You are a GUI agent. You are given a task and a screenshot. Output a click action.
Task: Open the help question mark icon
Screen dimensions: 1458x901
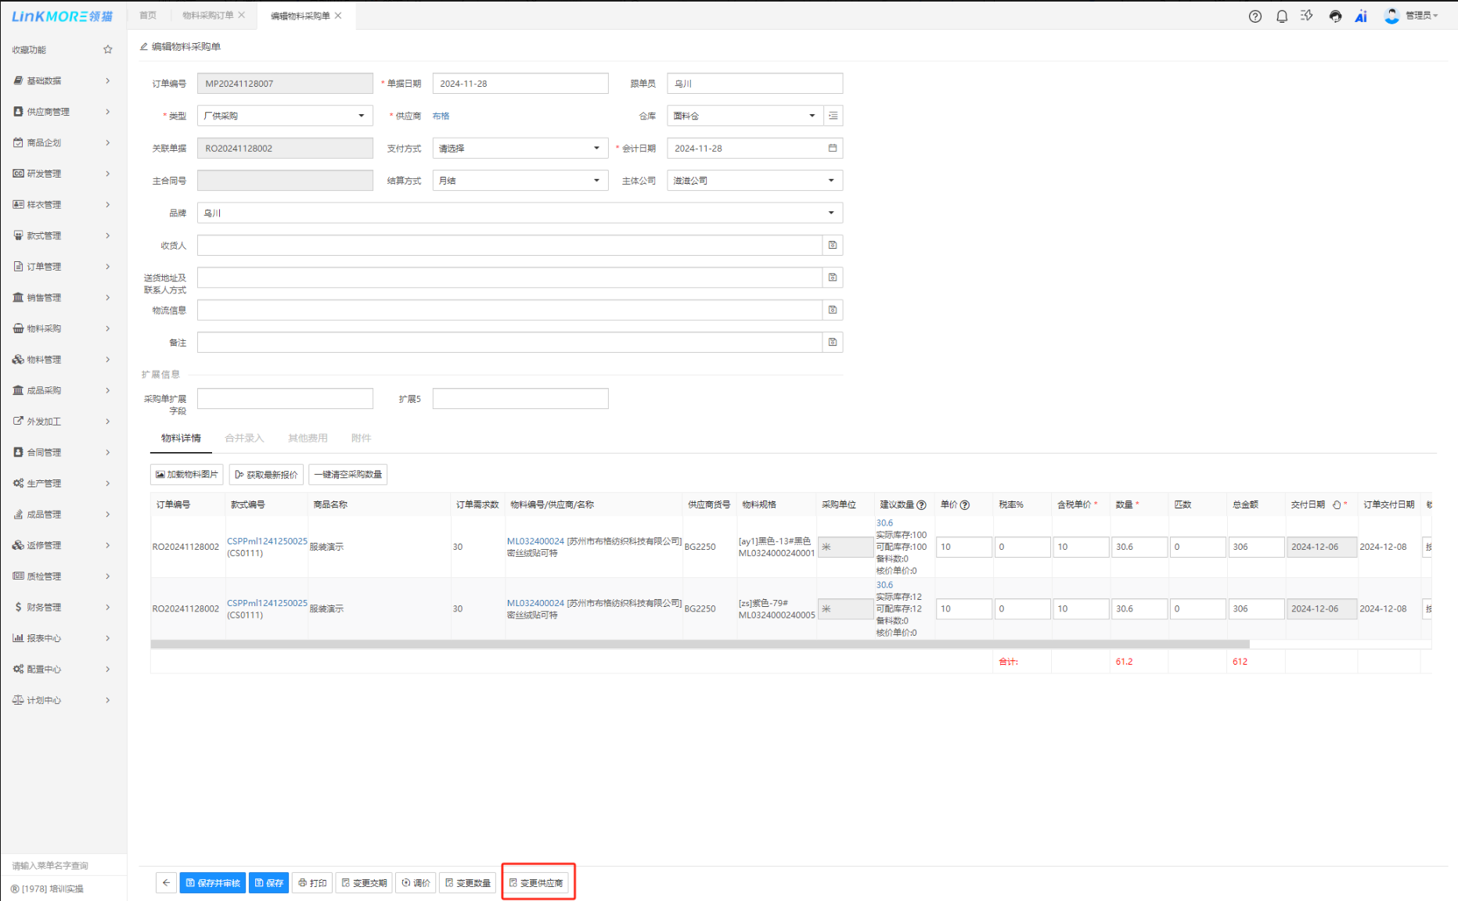[x=1255, y=16]
